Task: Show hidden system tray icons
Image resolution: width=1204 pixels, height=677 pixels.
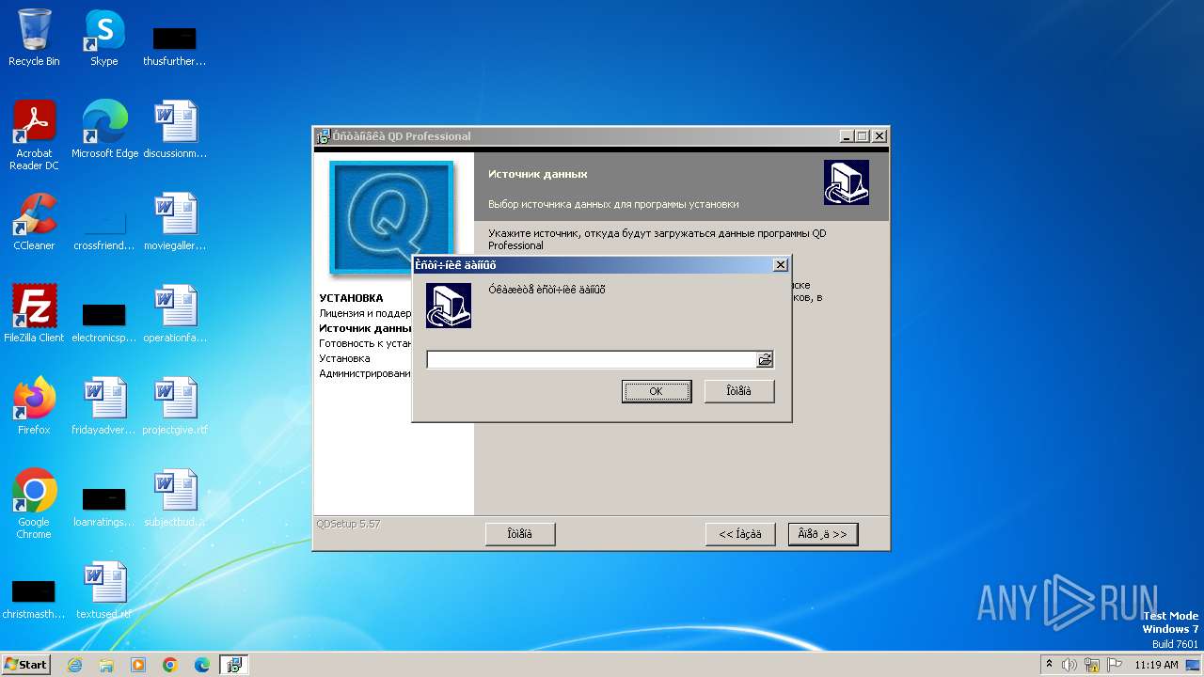Action: coord(1049,665)
